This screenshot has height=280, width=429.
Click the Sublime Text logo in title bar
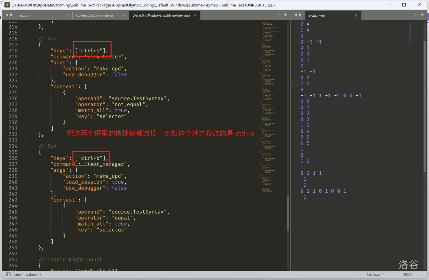point(7,5)
